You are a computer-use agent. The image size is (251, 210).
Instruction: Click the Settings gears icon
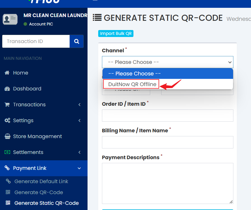[x=7, y=120]
